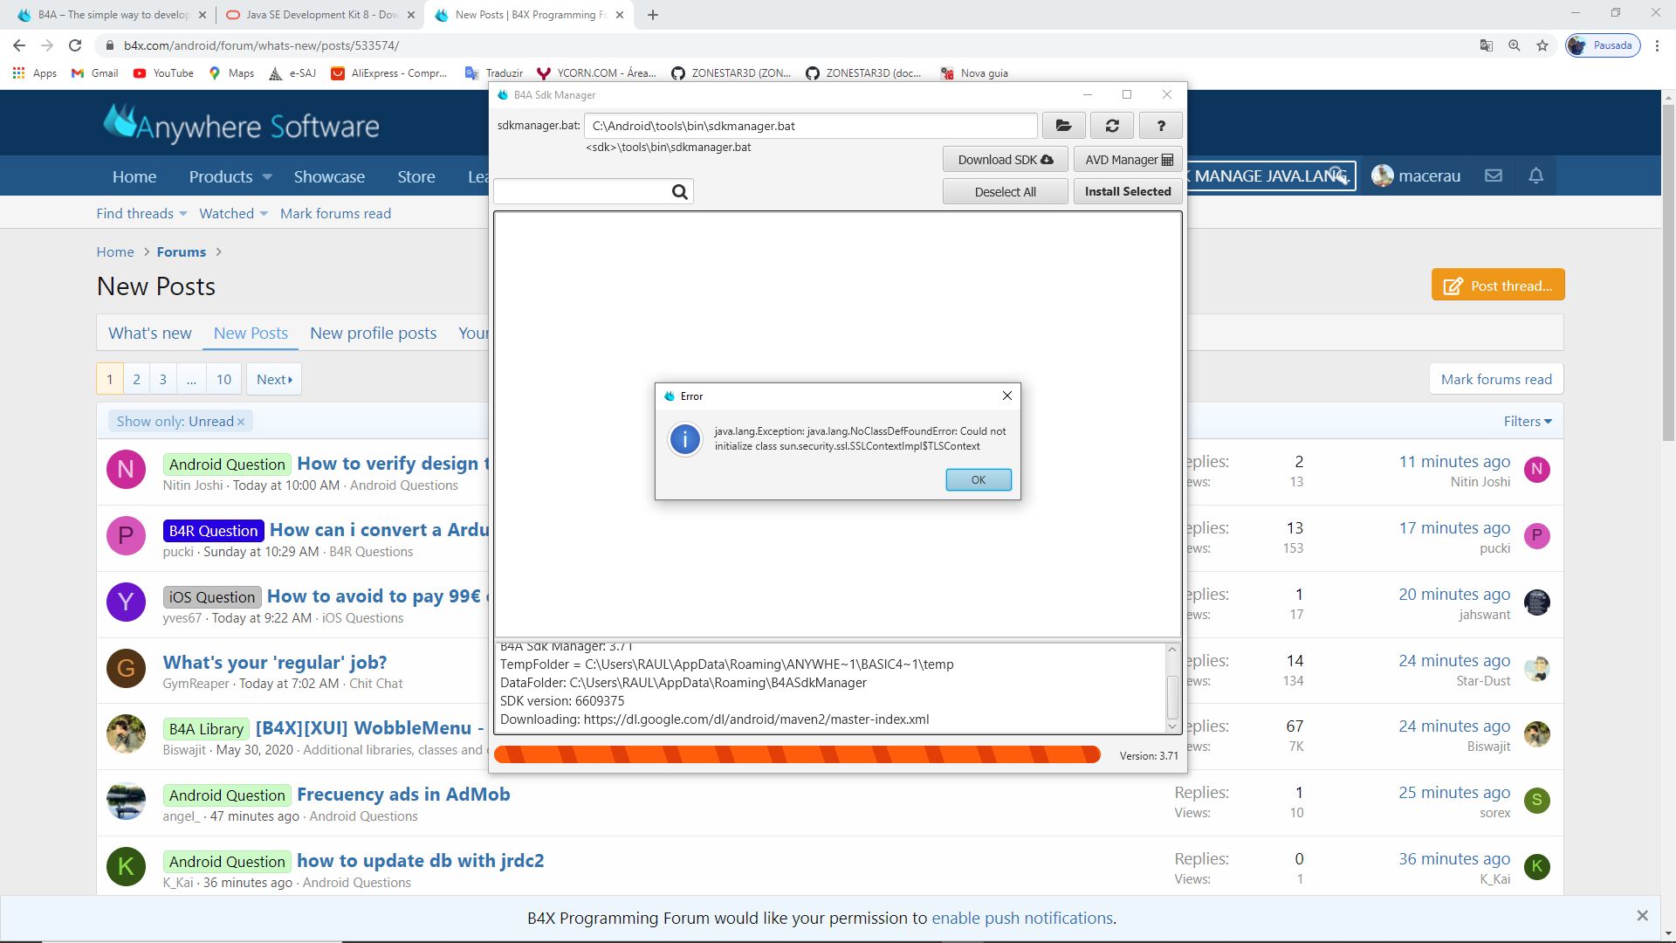Dismiss the push notifications banner
1676x943 pixels.
point(1642,916)
